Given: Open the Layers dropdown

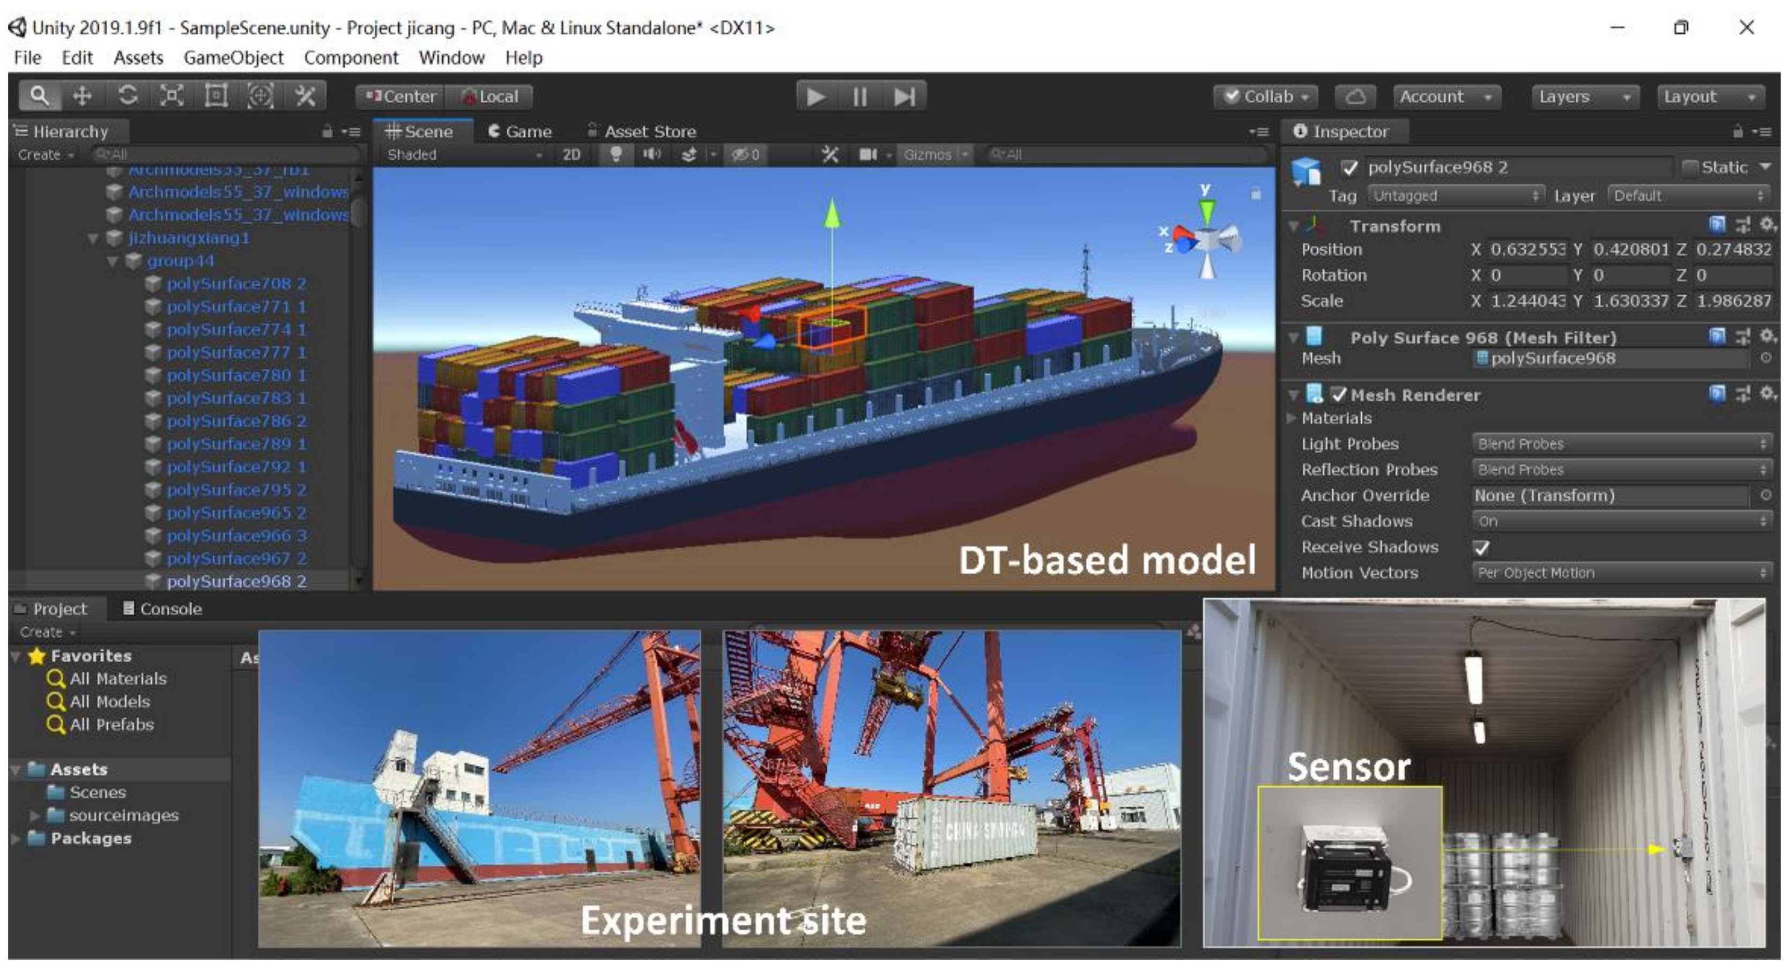Looking at the screenshot, I should tap(1584, 96).
